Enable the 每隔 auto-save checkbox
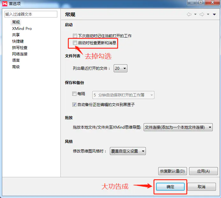Viewport: 221px width, 198px height. [x=74, y=94]
